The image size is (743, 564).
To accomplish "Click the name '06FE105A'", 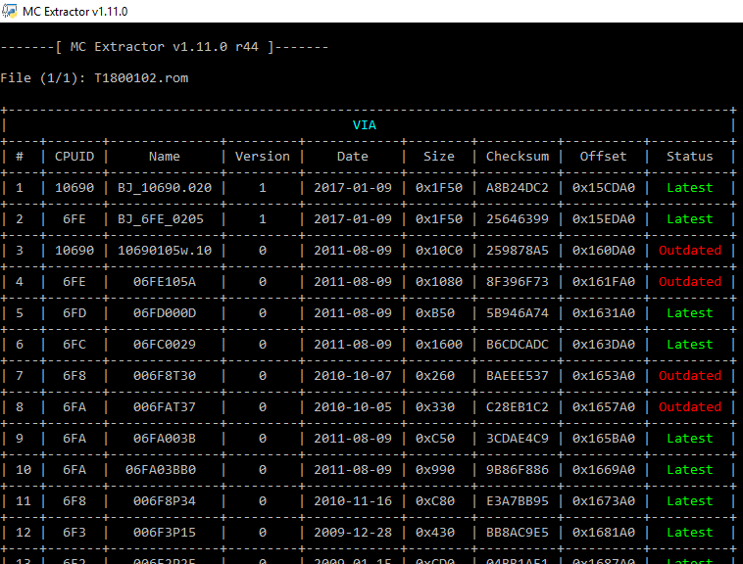I will tap(165, 282).
